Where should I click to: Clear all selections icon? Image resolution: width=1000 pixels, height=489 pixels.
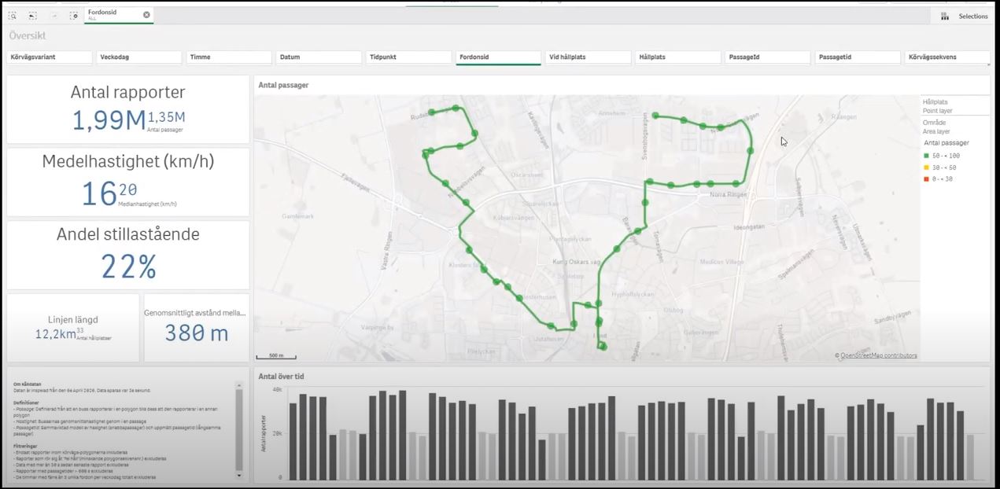click(73, 15)
